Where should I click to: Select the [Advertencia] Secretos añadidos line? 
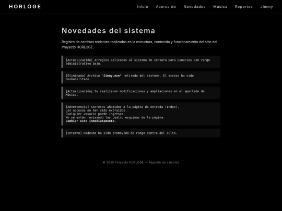click(x=122, y=107)
